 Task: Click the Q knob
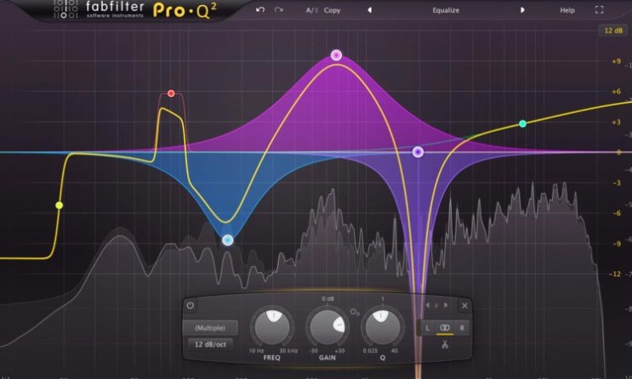point(383,327)
